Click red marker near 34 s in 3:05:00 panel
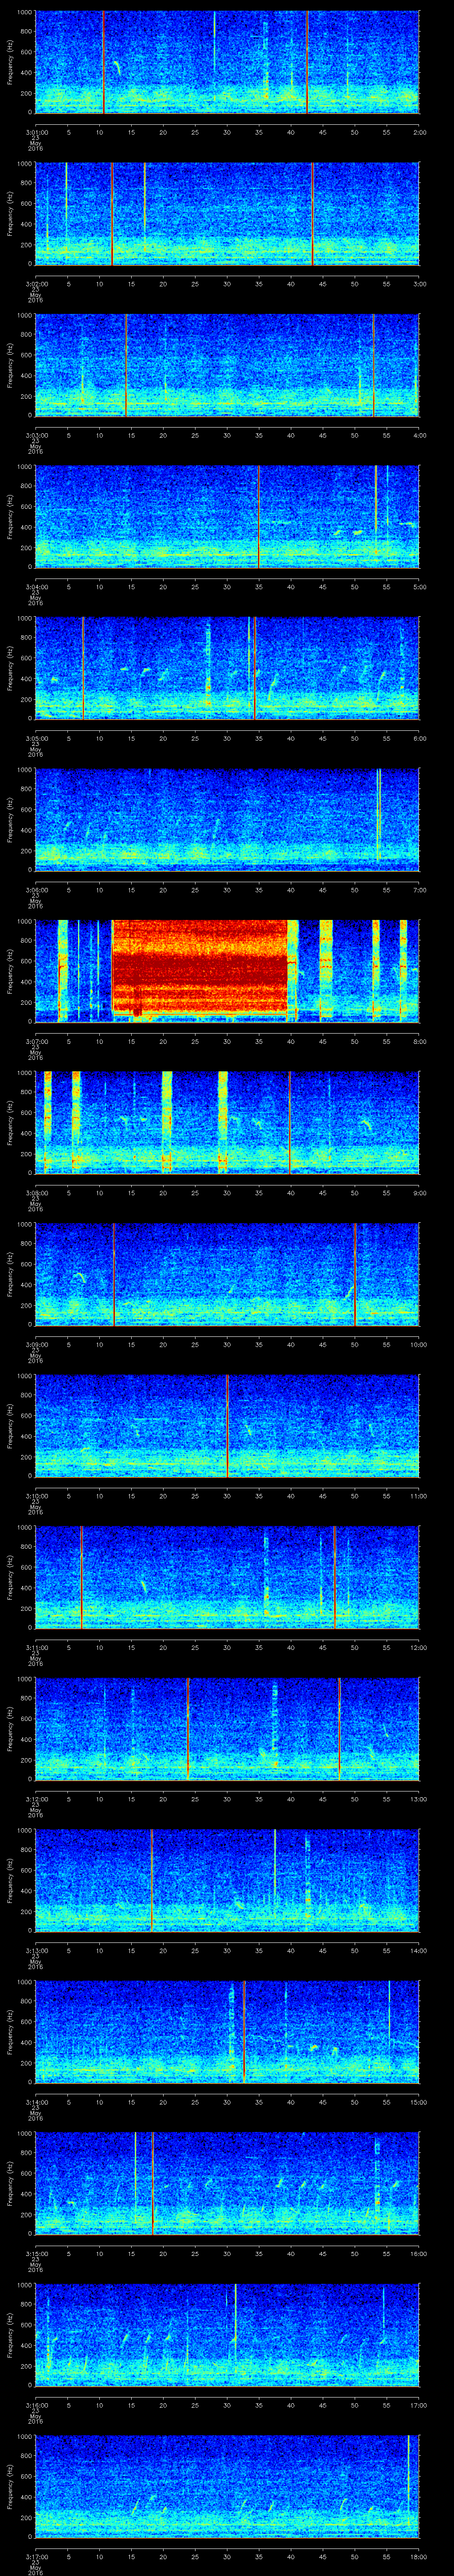The image size is (454, 2576). coord(254,668)
